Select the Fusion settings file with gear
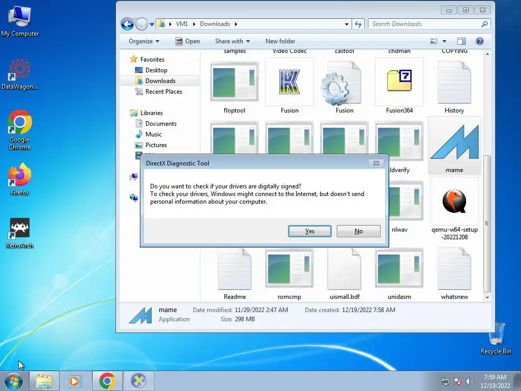The width and height of the screenshot is (521, 391). [x=342, y=82]
